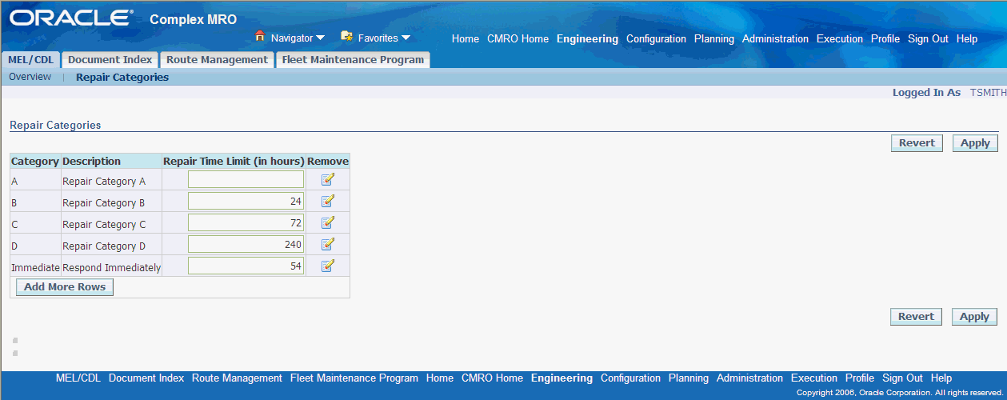Open Execution in top navigation

pyautogui.click(x=840, y=38)
